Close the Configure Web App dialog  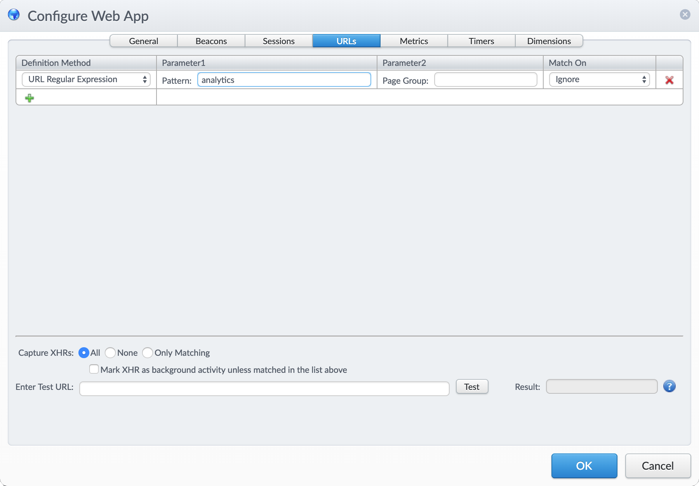coord(685,15)
